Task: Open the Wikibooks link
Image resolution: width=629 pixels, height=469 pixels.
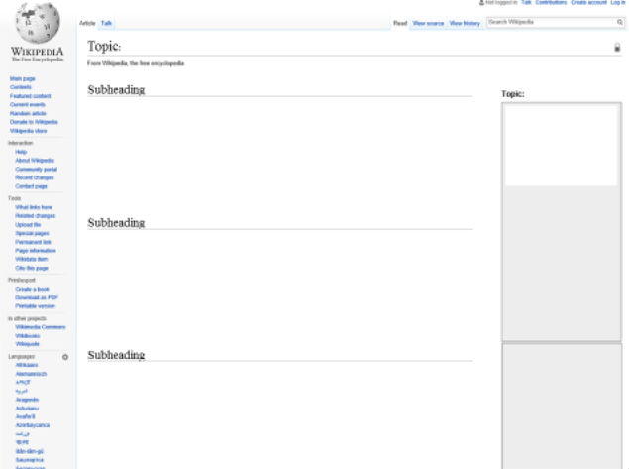Action: click(x=28, y=336)
